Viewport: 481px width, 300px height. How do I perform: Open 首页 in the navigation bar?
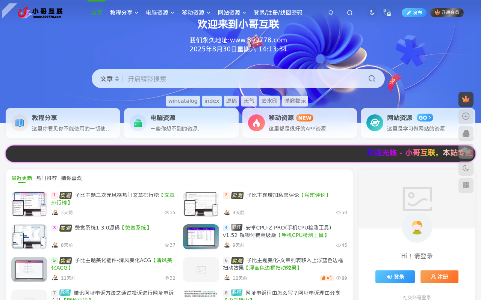click(x=97, y=13)
